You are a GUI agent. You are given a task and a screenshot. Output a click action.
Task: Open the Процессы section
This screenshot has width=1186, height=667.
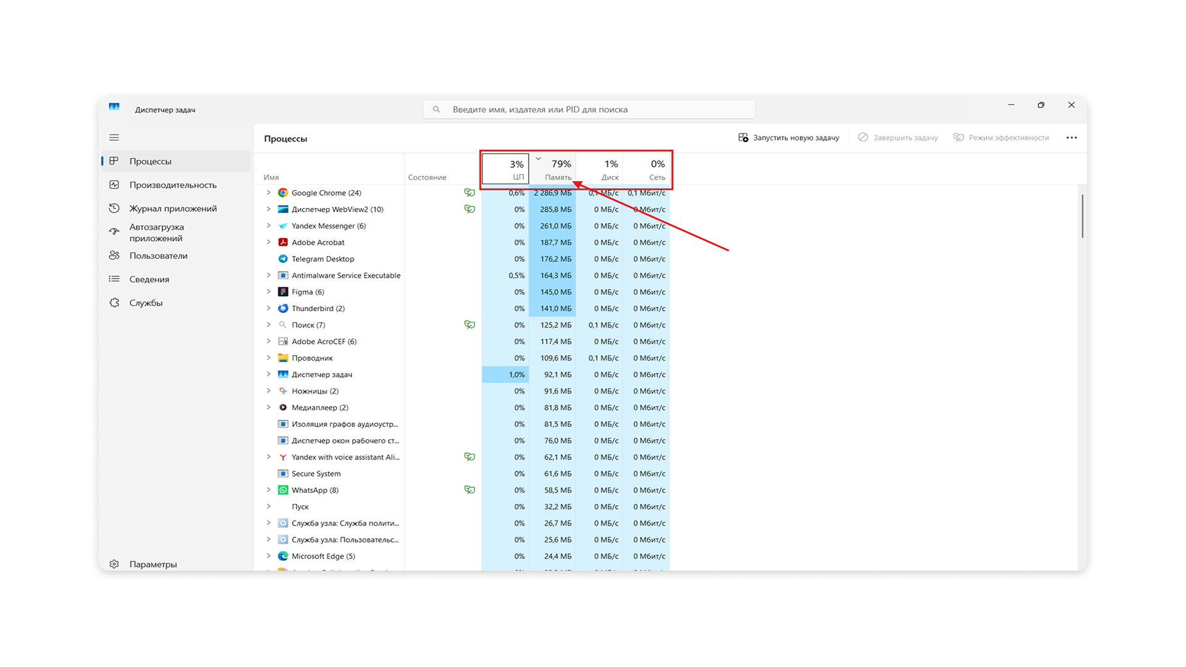click(x=176, y=161)
